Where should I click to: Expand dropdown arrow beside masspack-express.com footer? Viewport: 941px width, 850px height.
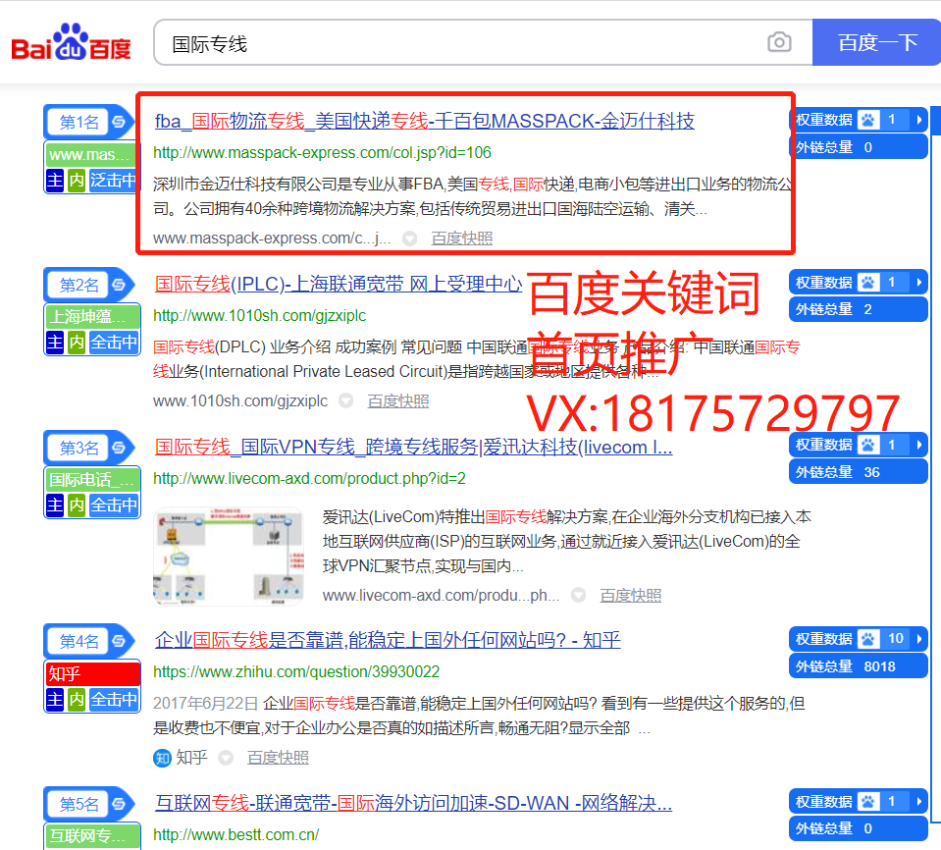coord(409,239)
